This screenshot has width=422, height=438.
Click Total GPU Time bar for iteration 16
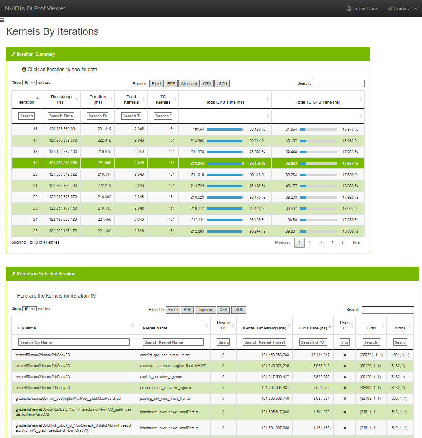coord(225,130)
